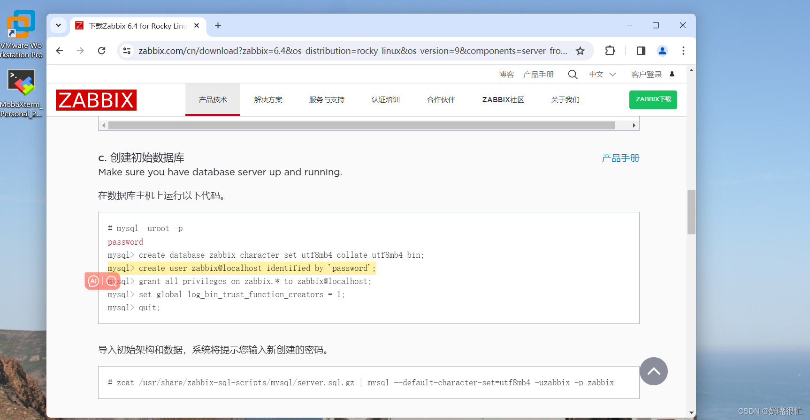This screenshot has height=420, width=810.
Task: Open the blue 产品手册 link beside section c
Action: tap(620, 158)
